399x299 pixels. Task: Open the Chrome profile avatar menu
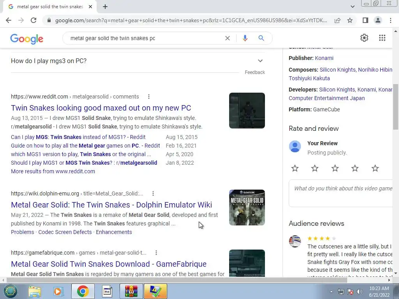(x=378, y=20)
